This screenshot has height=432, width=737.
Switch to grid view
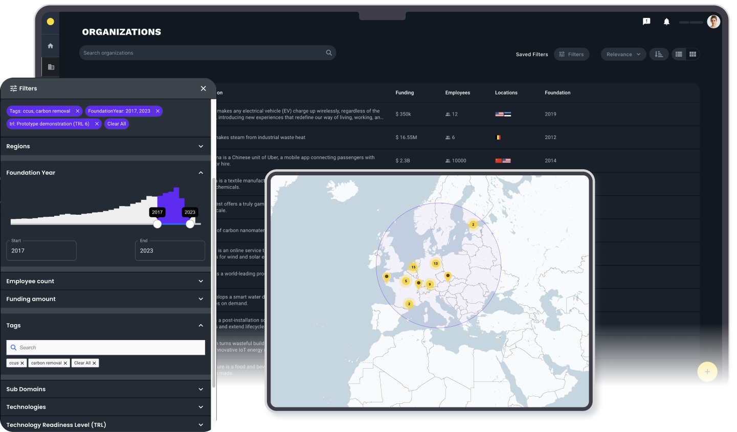[693, 54]
